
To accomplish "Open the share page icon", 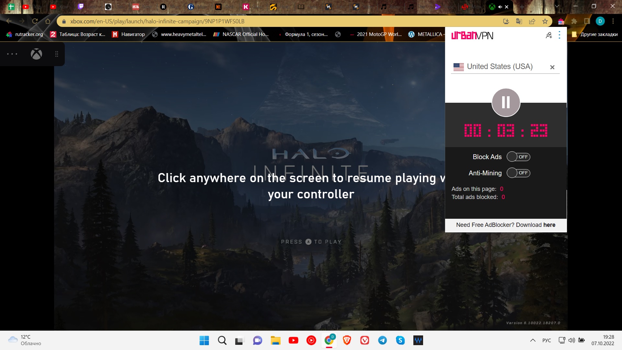I will [x=532, y=21].
